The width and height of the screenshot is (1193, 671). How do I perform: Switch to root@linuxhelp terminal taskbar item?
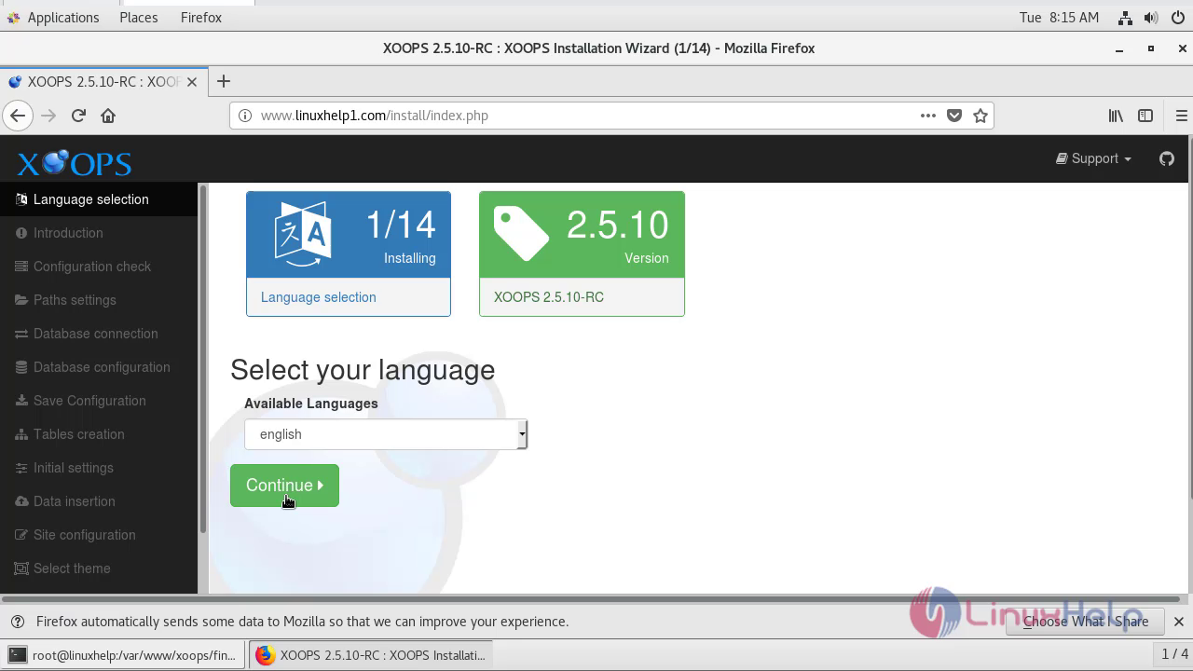(x=124, y=655)
